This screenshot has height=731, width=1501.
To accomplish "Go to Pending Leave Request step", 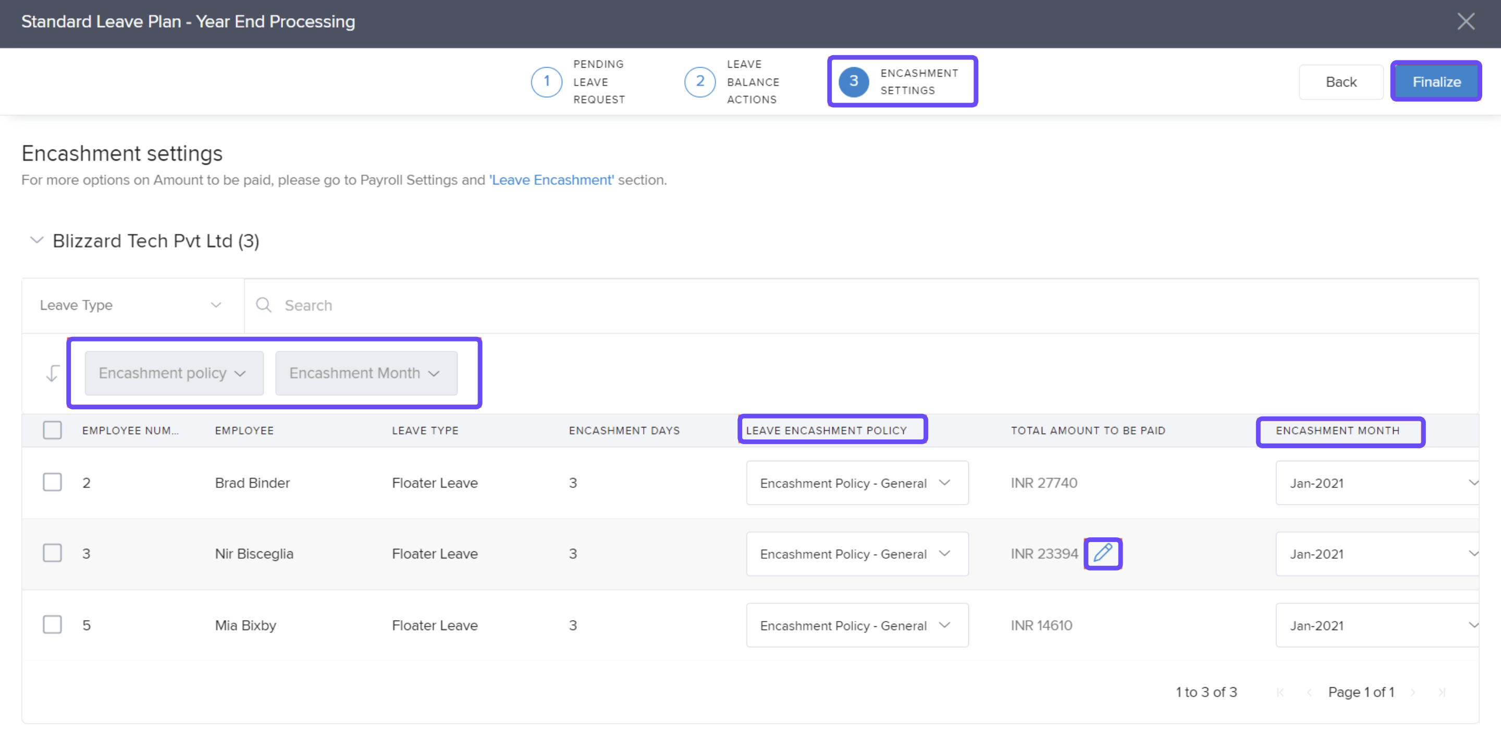I will coord(577,81).
